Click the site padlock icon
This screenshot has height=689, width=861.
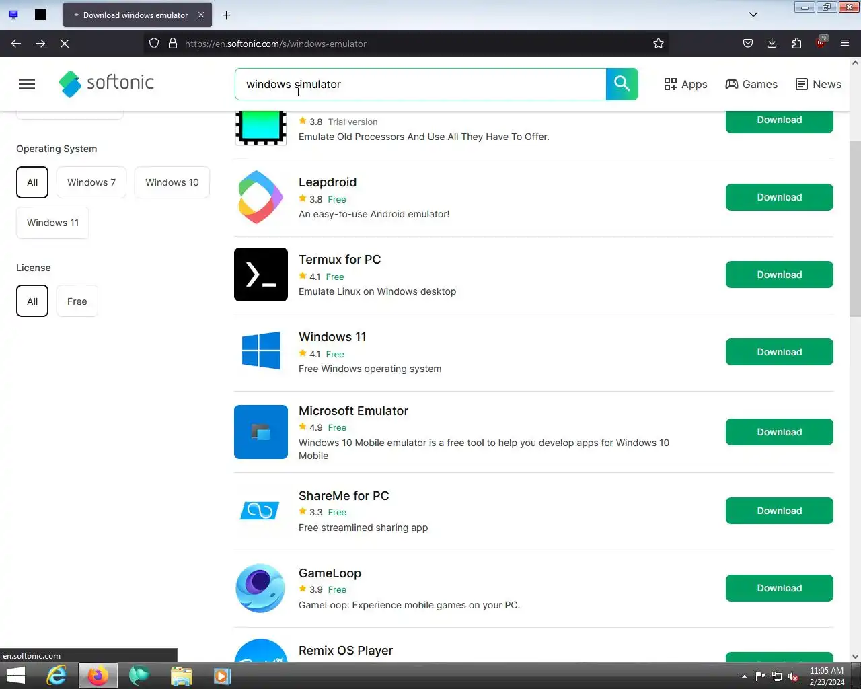[173, 44]
